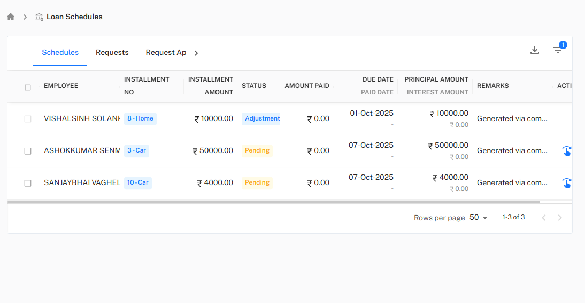585x303 pixels.
Task: Go to next page arrow
Action: pos(560,218)
